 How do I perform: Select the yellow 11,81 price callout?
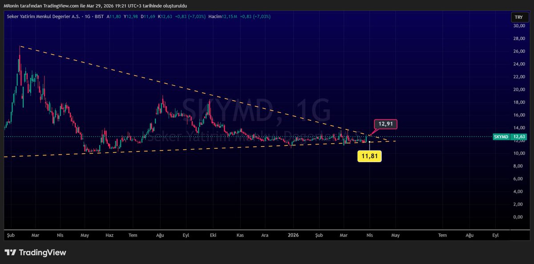click(x=369, y=156)
